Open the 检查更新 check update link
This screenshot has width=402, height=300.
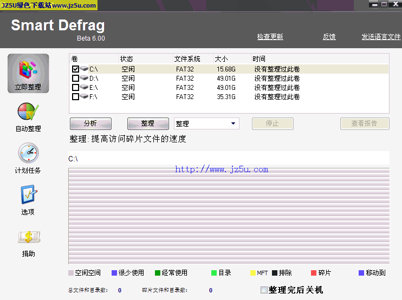click(270, 37)
